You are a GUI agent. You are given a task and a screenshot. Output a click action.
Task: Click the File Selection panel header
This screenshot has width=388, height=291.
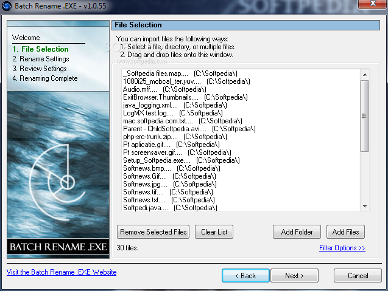pos(245,25)
